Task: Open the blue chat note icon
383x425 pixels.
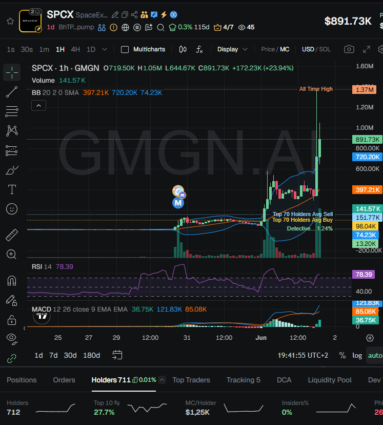Action: point(154,15)
